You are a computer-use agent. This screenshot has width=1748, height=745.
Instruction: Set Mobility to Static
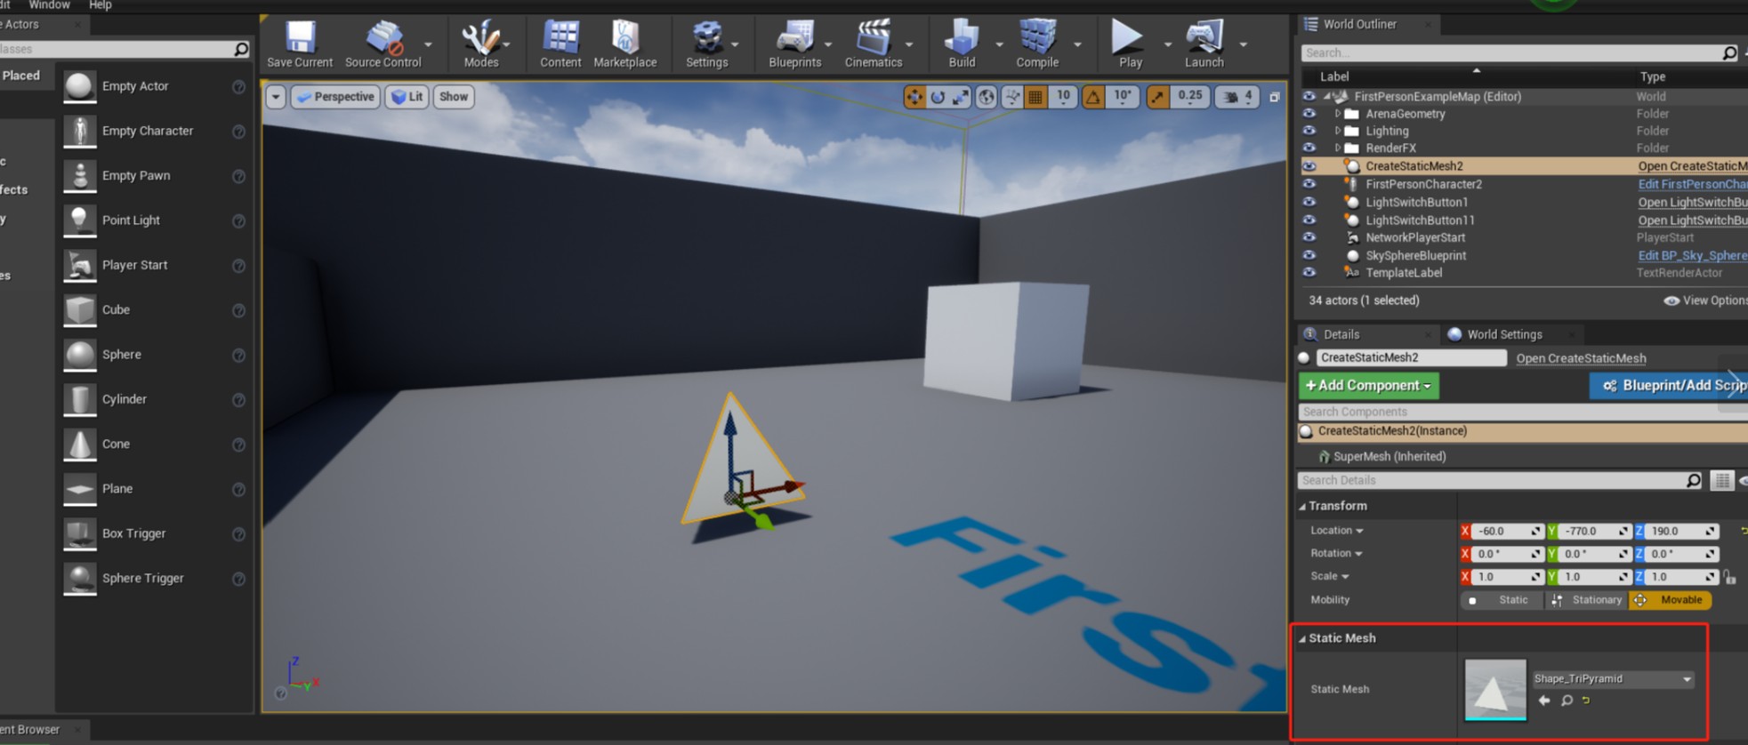tap(1502, 600)
